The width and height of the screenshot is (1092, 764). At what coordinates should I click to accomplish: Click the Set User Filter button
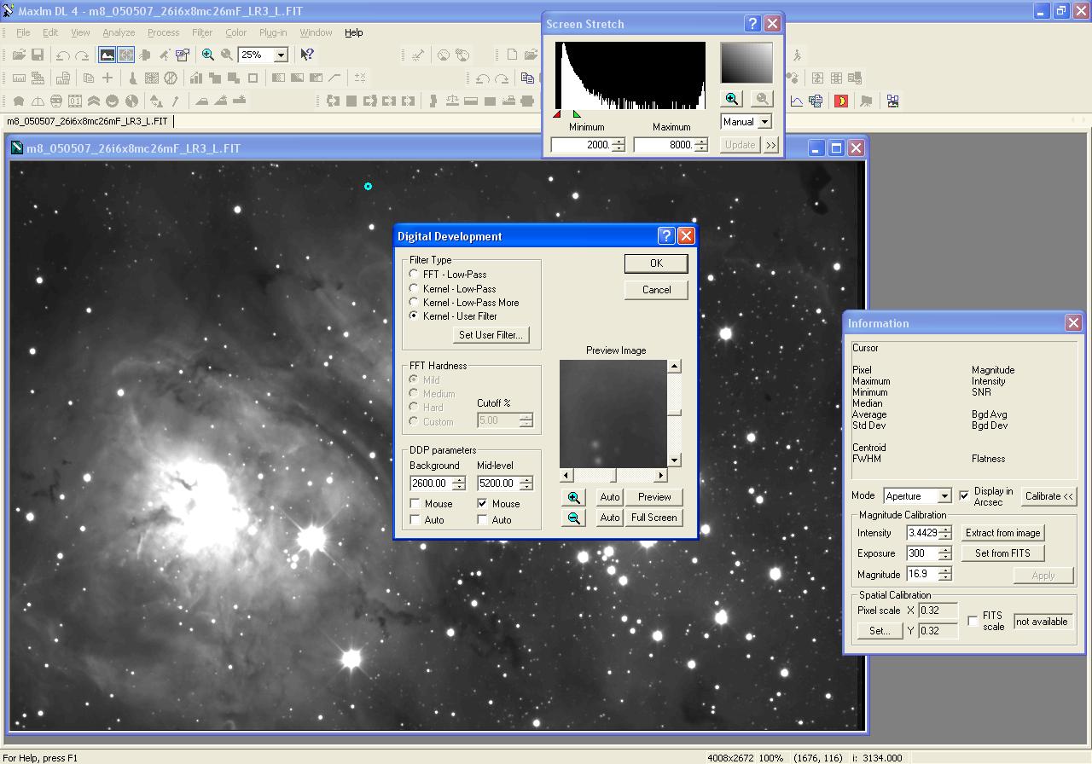(x=491, y=335)
